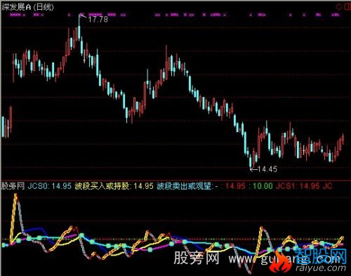Click the 股旁网 indicator name label
Image resolution: width=351 pixels, height=276 pixels.
(x=13, y=186)
